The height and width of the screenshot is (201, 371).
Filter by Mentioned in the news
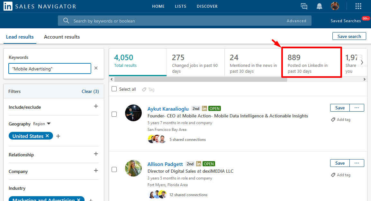253,62
